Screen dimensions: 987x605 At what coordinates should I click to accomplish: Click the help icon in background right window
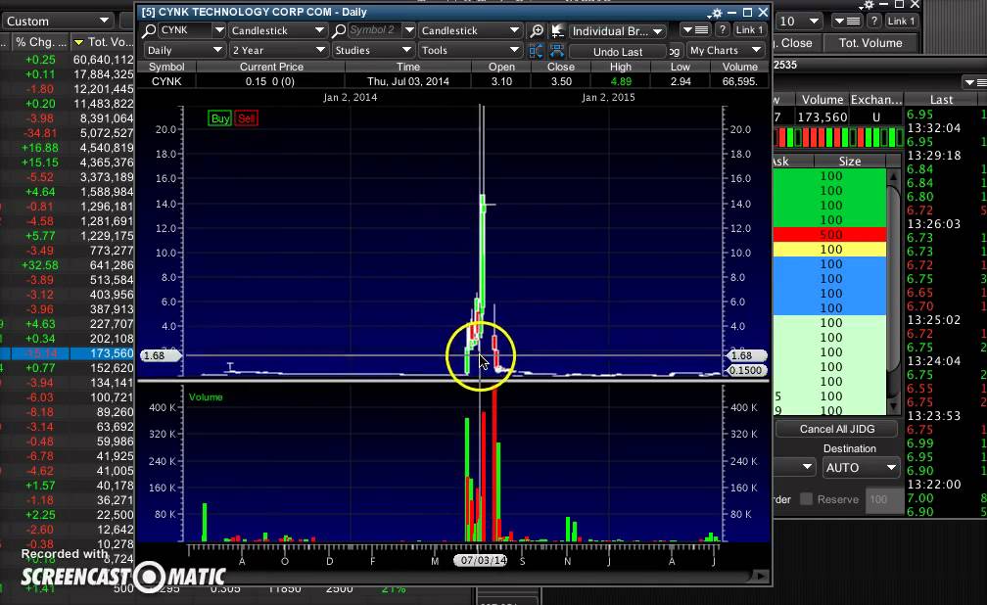(x=873, y=21)
